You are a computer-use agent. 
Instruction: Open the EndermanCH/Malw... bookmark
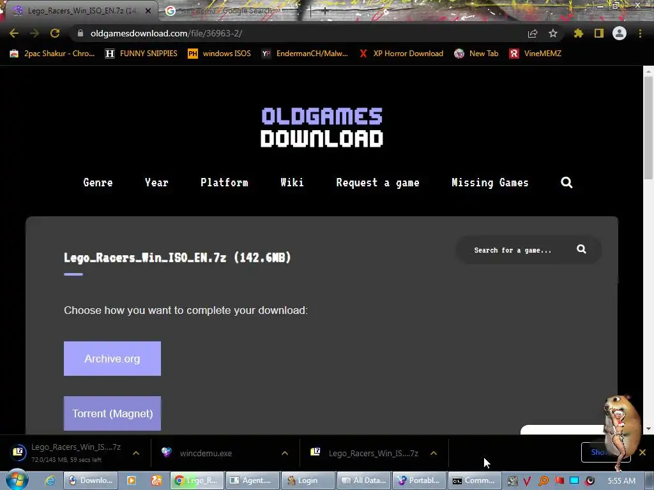coord(305,54)
